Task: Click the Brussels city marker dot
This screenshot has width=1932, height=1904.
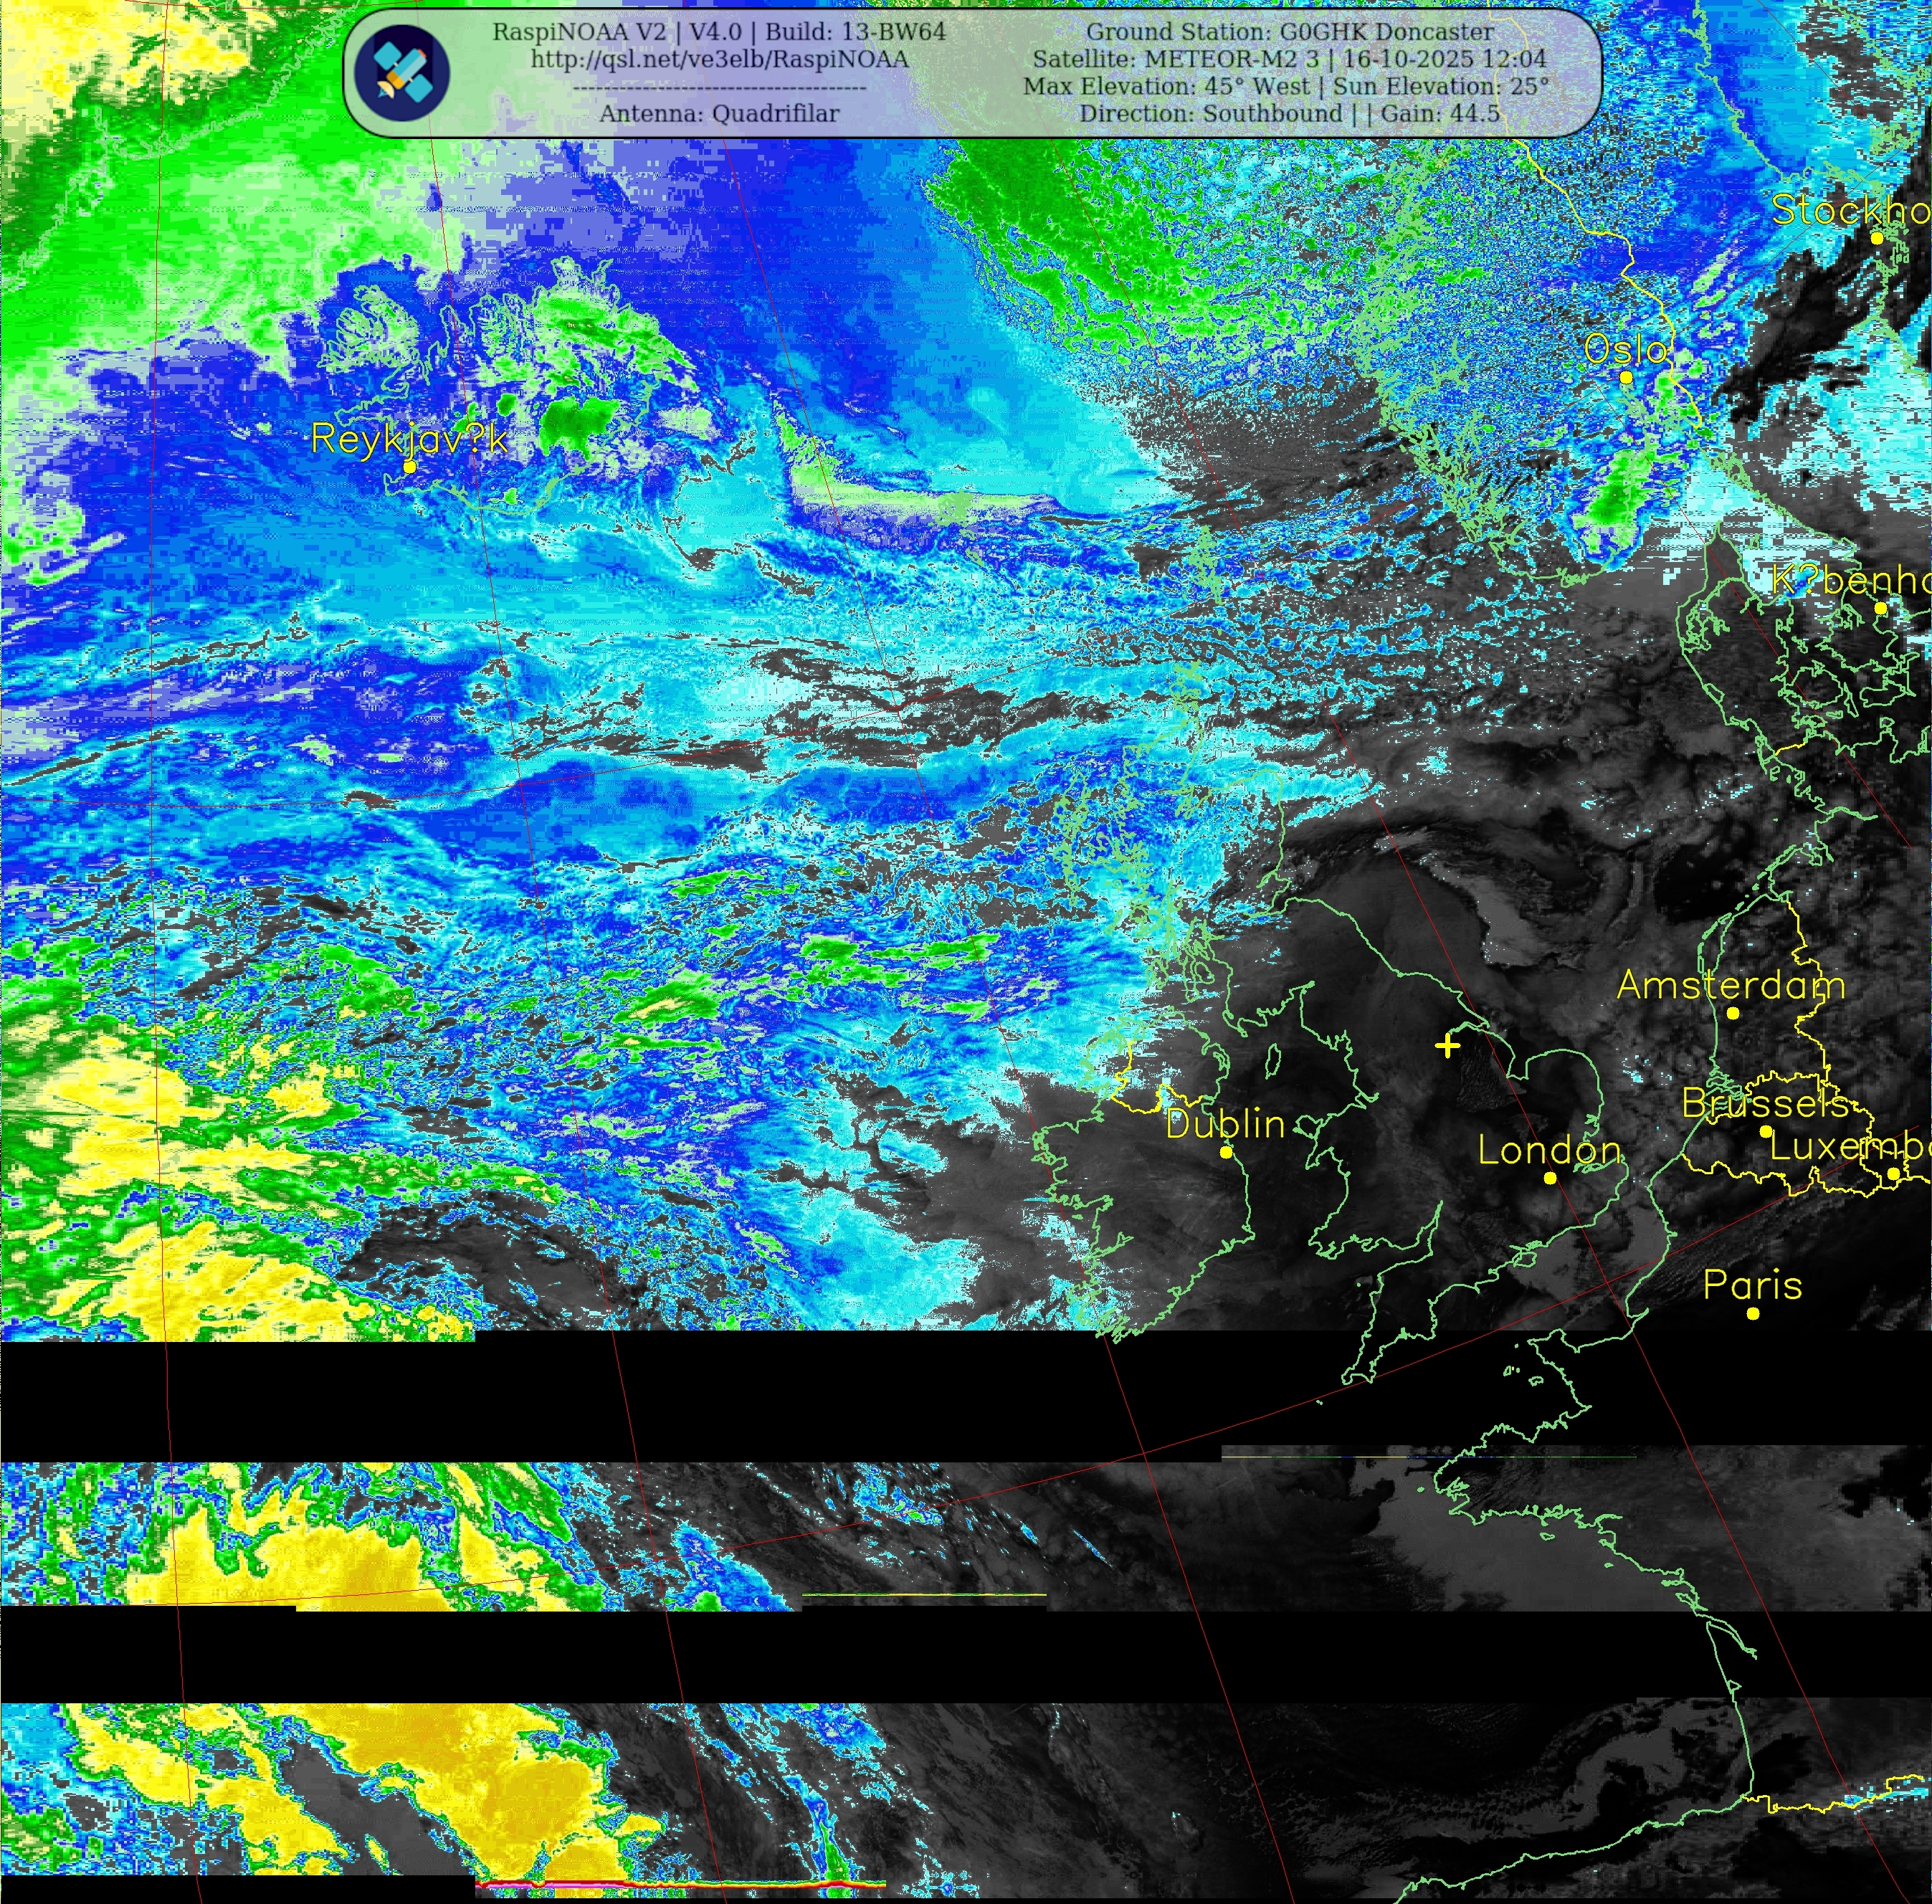Action: click(1766, 1131)
